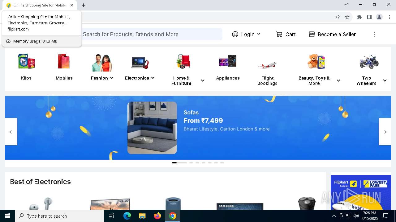
Task: Open the Two Wheelers motorcycle icon
Action: pyautogui.click(x=369, y=62)
